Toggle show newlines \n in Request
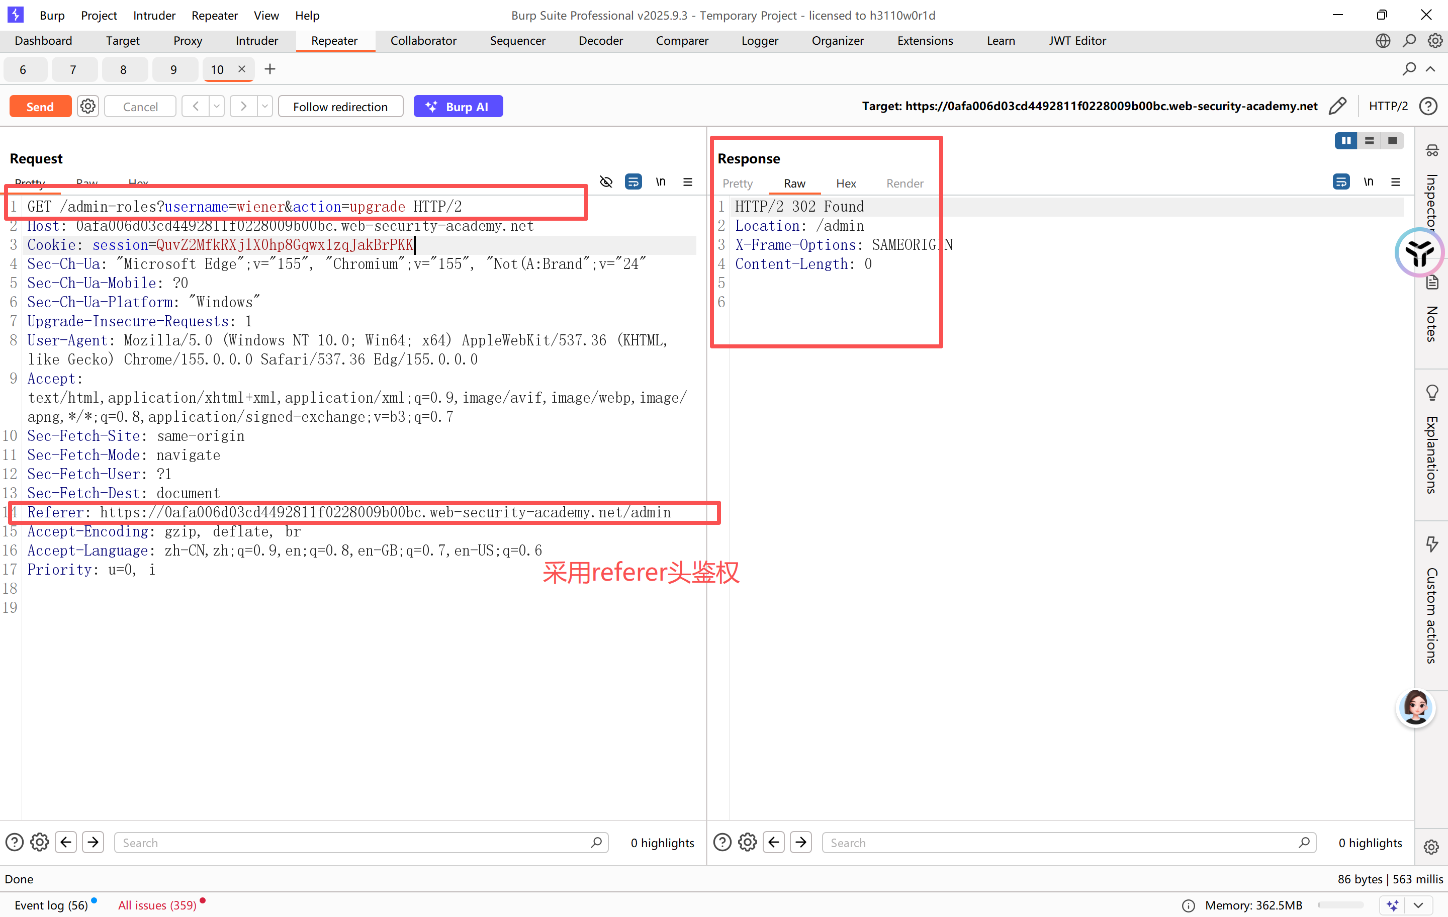The height and width of the screenshot is (917, 1448). point(660,181)
